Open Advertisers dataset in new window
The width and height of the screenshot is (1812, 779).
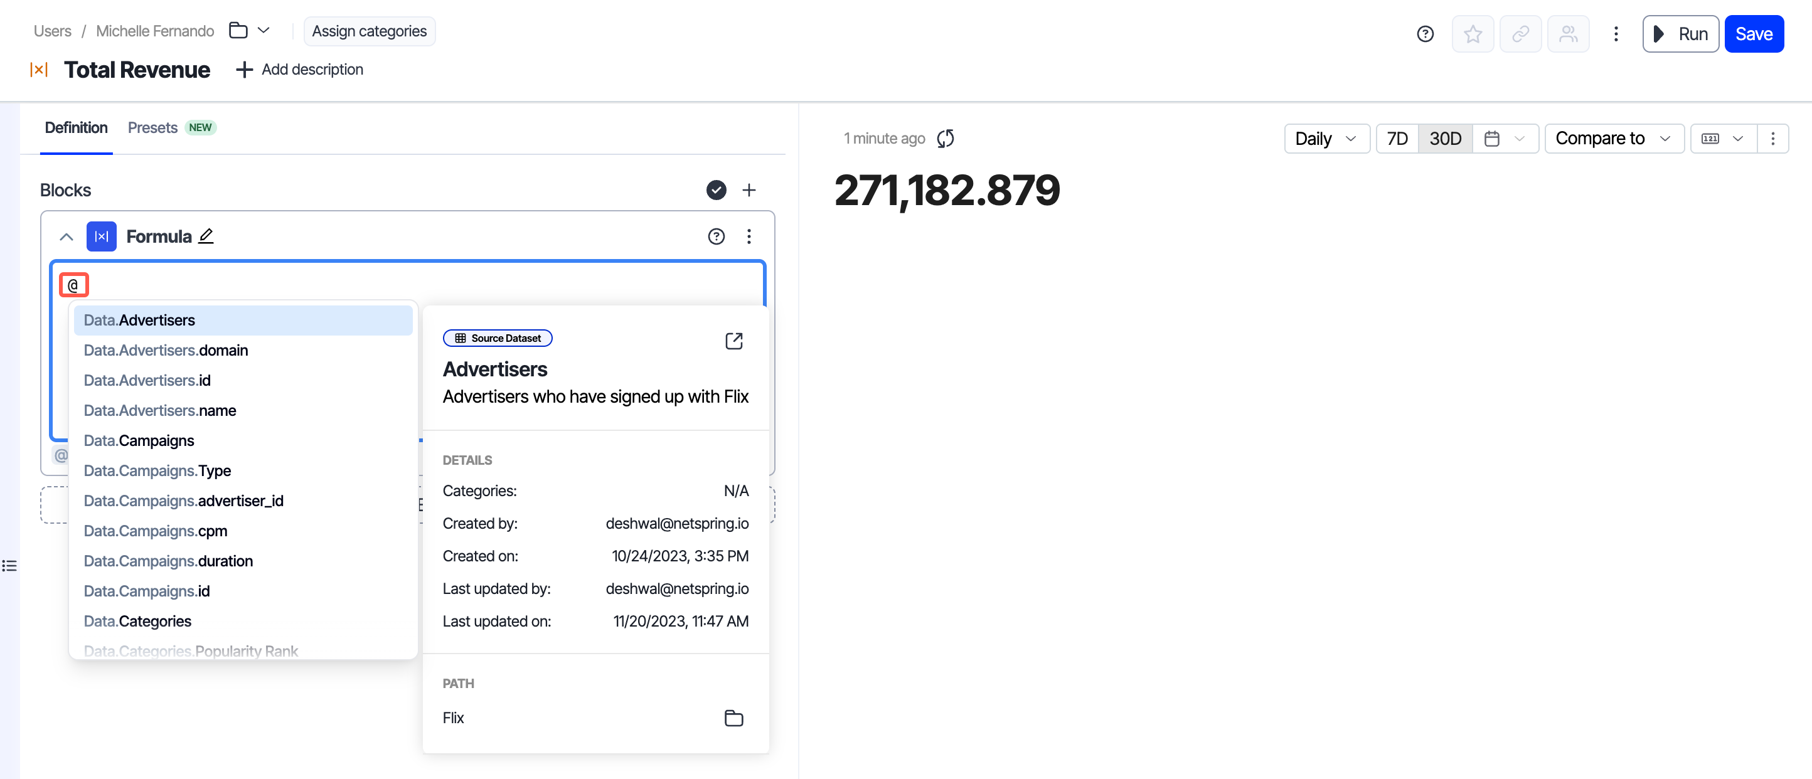pos(733,341)
